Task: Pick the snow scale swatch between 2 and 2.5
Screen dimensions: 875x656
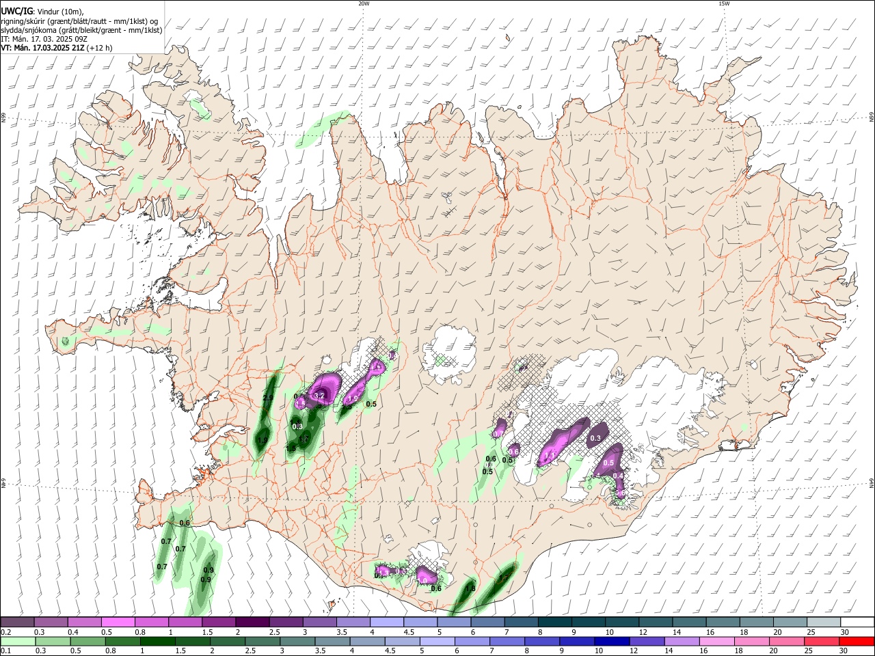Action: [x=252, y=623]
